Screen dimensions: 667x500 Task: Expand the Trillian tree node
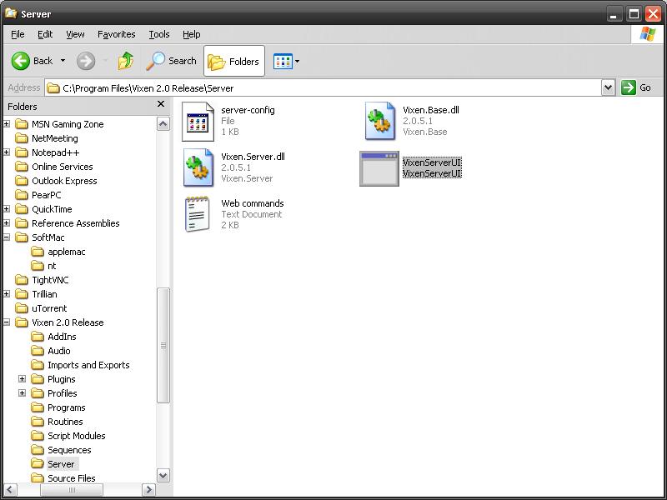pos(7,294)
